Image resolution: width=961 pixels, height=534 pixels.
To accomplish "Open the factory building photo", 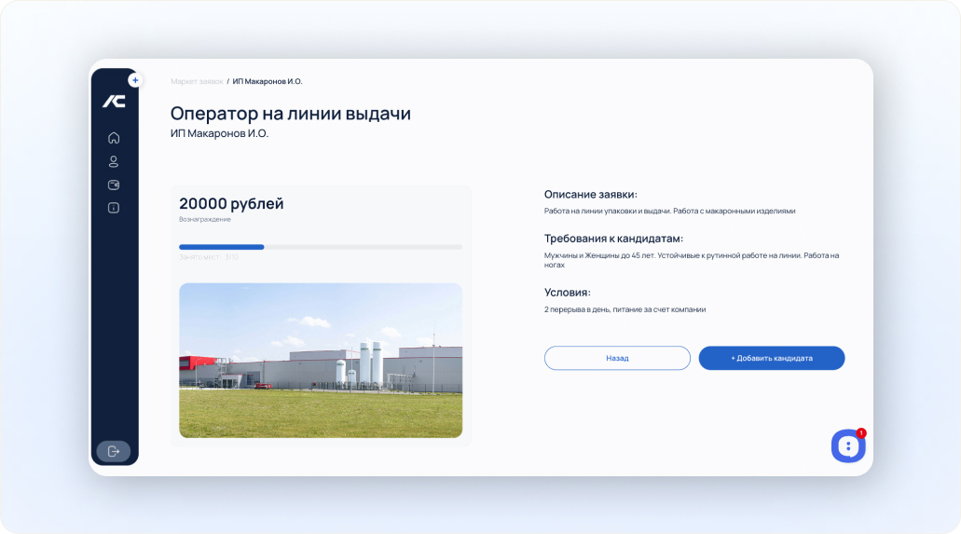I will [x=321, y=361].
